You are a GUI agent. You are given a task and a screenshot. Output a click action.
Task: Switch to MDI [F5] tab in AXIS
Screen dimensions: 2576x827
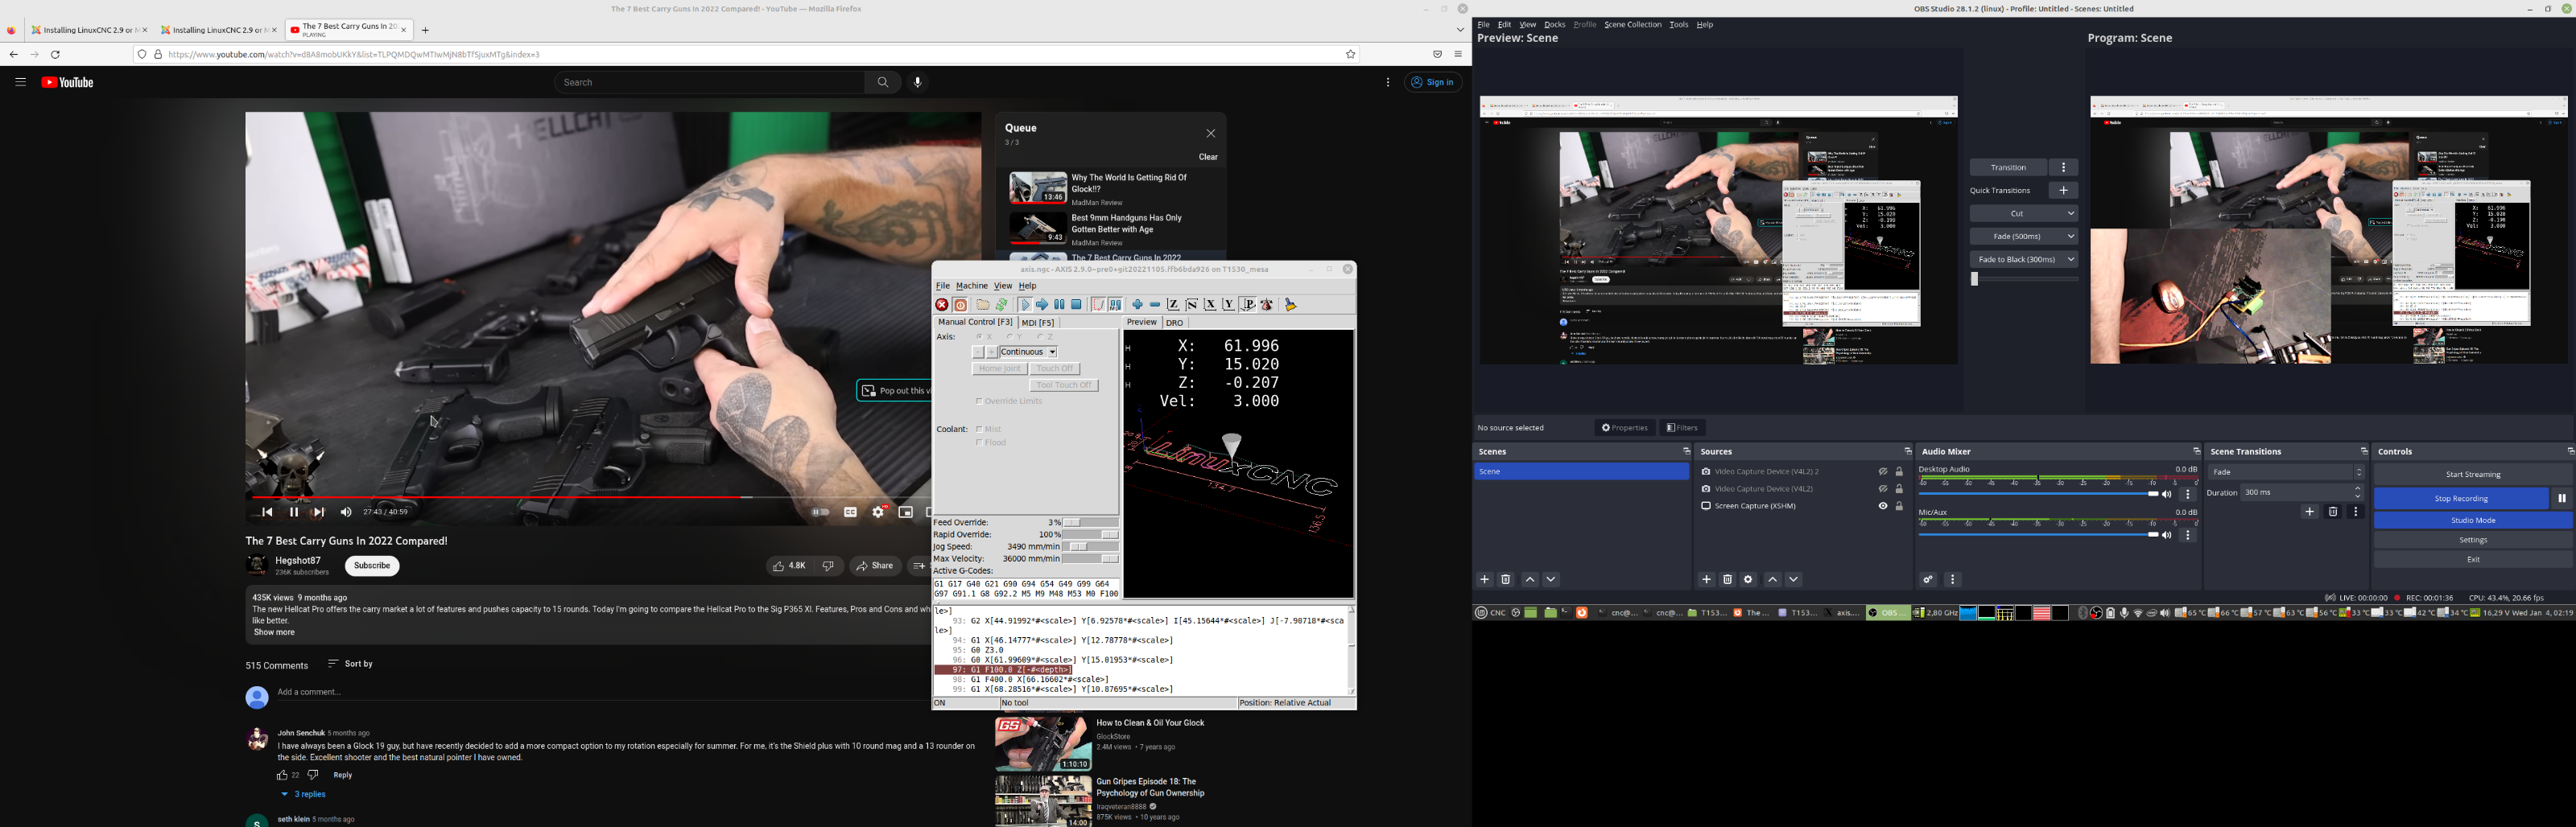click(1038, 323)
